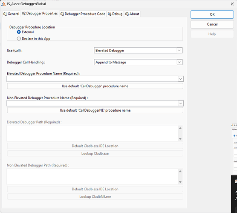237x213 pixels.
Task: Click scroll up arrow in Non Elevated Debugger Path box
Action: (x=180, y=171)
